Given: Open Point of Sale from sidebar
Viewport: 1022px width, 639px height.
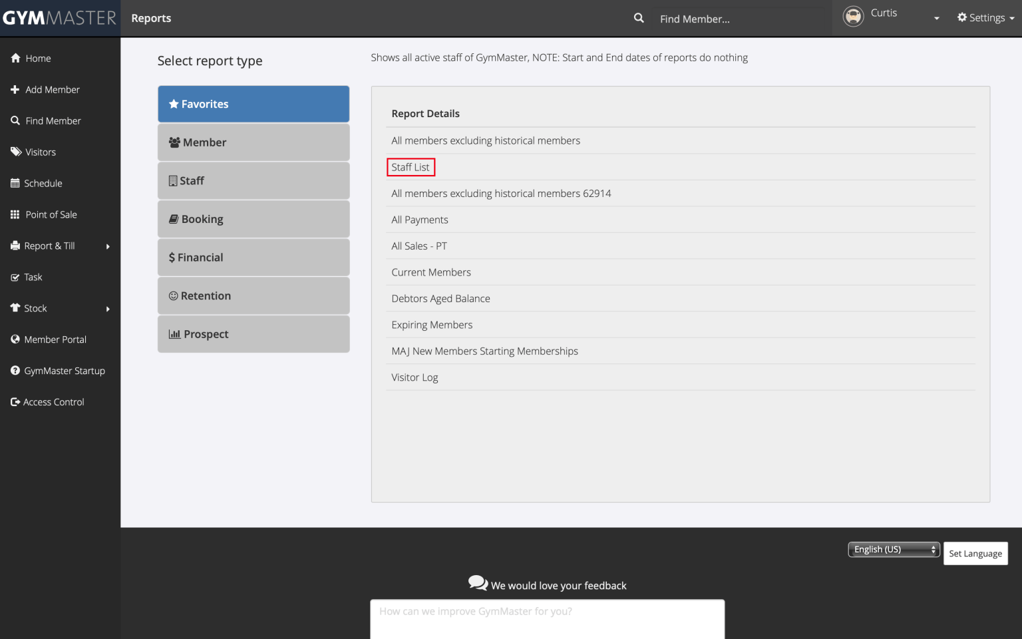Looking at the screenshot, I should click(51, 215).
